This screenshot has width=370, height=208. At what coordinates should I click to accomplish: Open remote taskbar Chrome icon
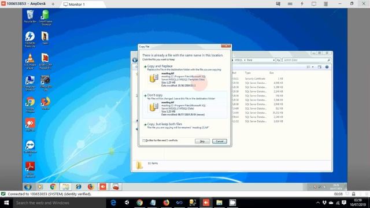pos(53,187)
